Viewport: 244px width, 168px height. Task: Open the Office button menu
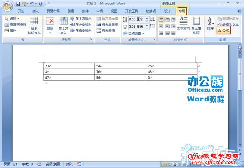(8, 6)
